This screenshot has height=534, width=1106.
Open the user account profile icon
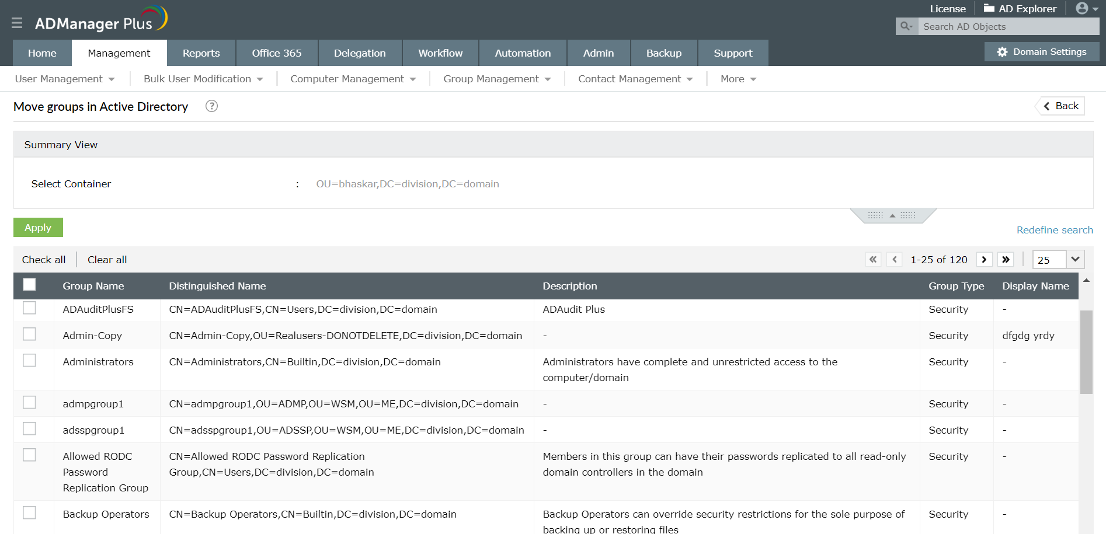click(x=1081, y=8)
